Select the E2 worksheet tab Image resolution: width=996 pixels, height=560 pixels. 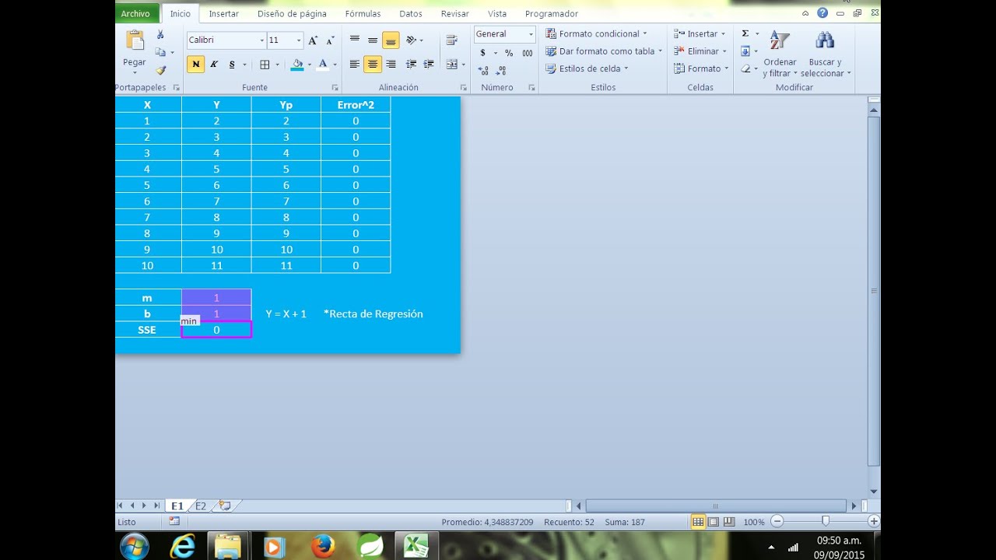point(201,506)
